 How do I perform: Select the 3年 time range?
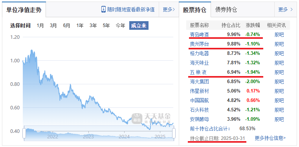[x=93, y=25]
